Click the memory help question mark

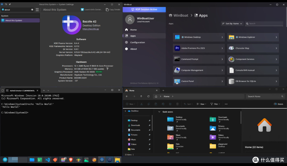coord(107,69)
